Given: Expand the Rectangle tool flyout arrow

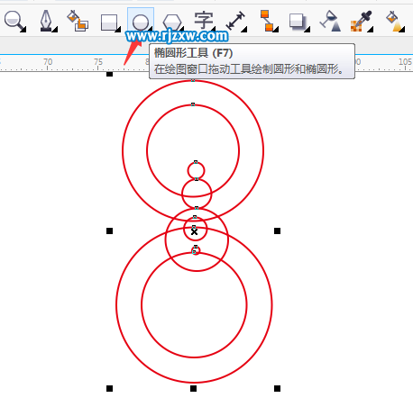Looking at the screenshot, I should (x=118, y=30).
